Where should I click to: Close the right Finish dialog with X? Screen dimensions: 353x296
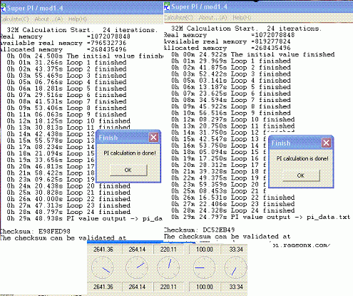coord(326,143)
